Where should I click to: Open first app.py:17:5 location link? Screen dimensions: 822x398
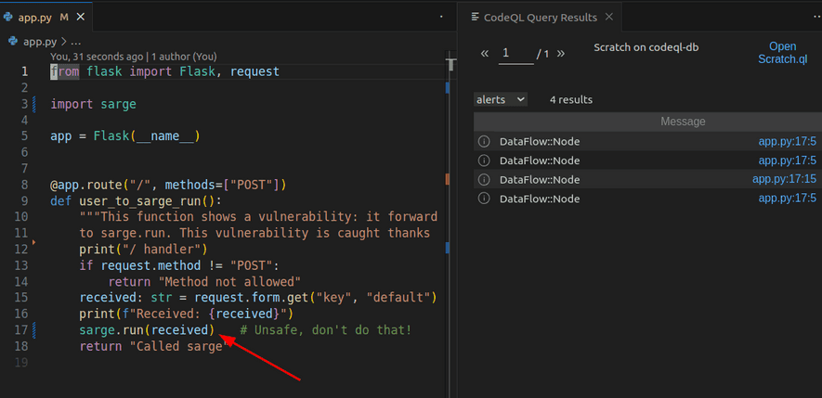pos(787,142)
